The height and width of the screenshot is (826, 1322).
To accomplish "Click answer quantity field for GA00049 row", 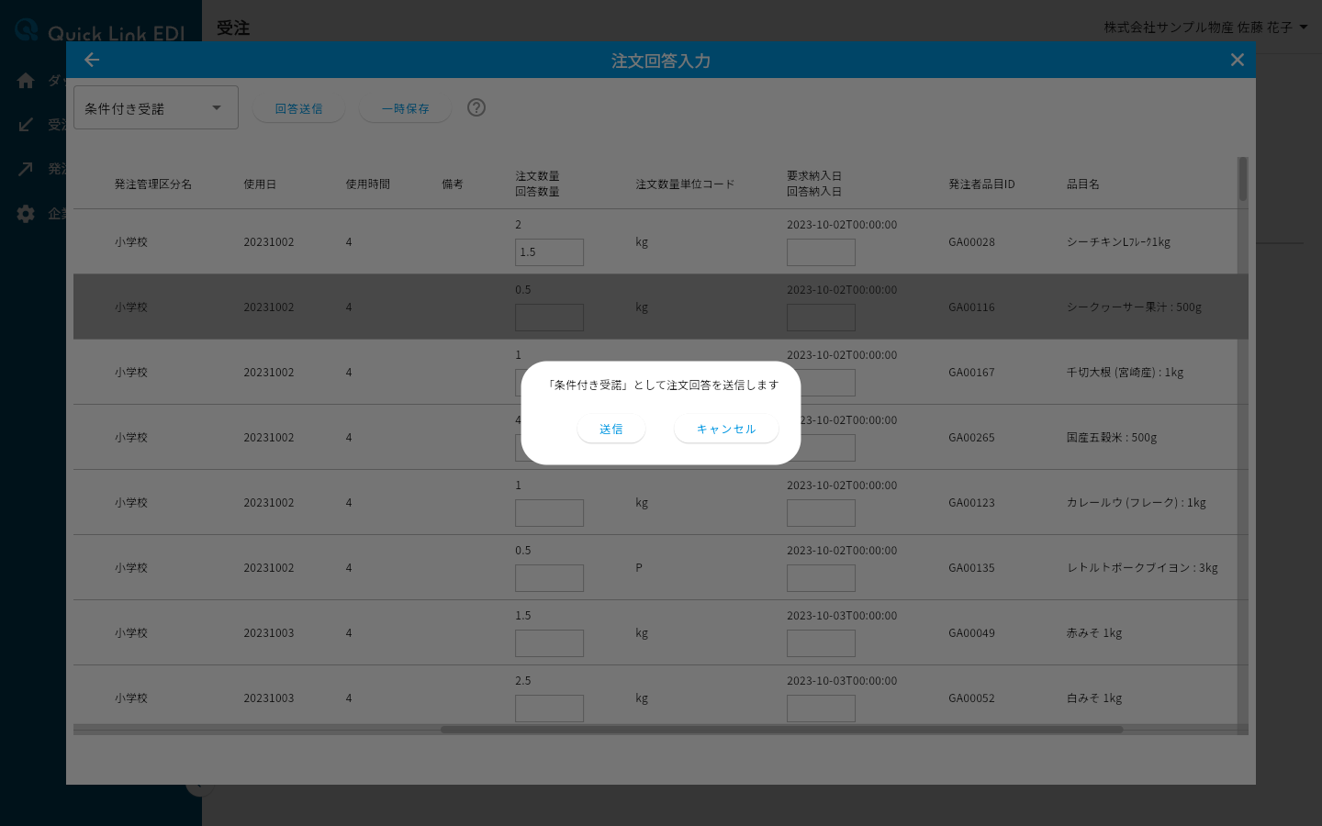I will [549, 643].
